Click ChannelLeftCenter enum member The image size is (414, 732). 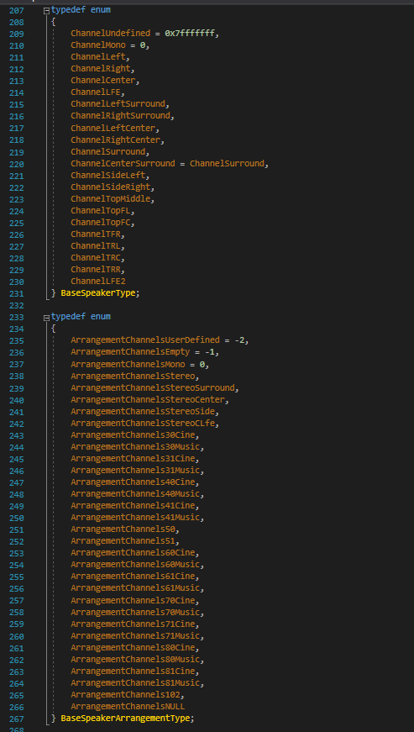coord(113,128)
